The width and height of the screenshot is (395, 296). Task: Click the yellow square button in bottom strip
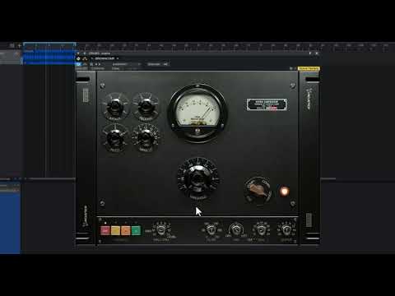[115, 230]
